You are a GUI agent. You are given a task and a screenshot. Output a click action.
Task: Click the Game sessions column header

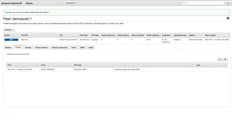[x=138, y=35]
